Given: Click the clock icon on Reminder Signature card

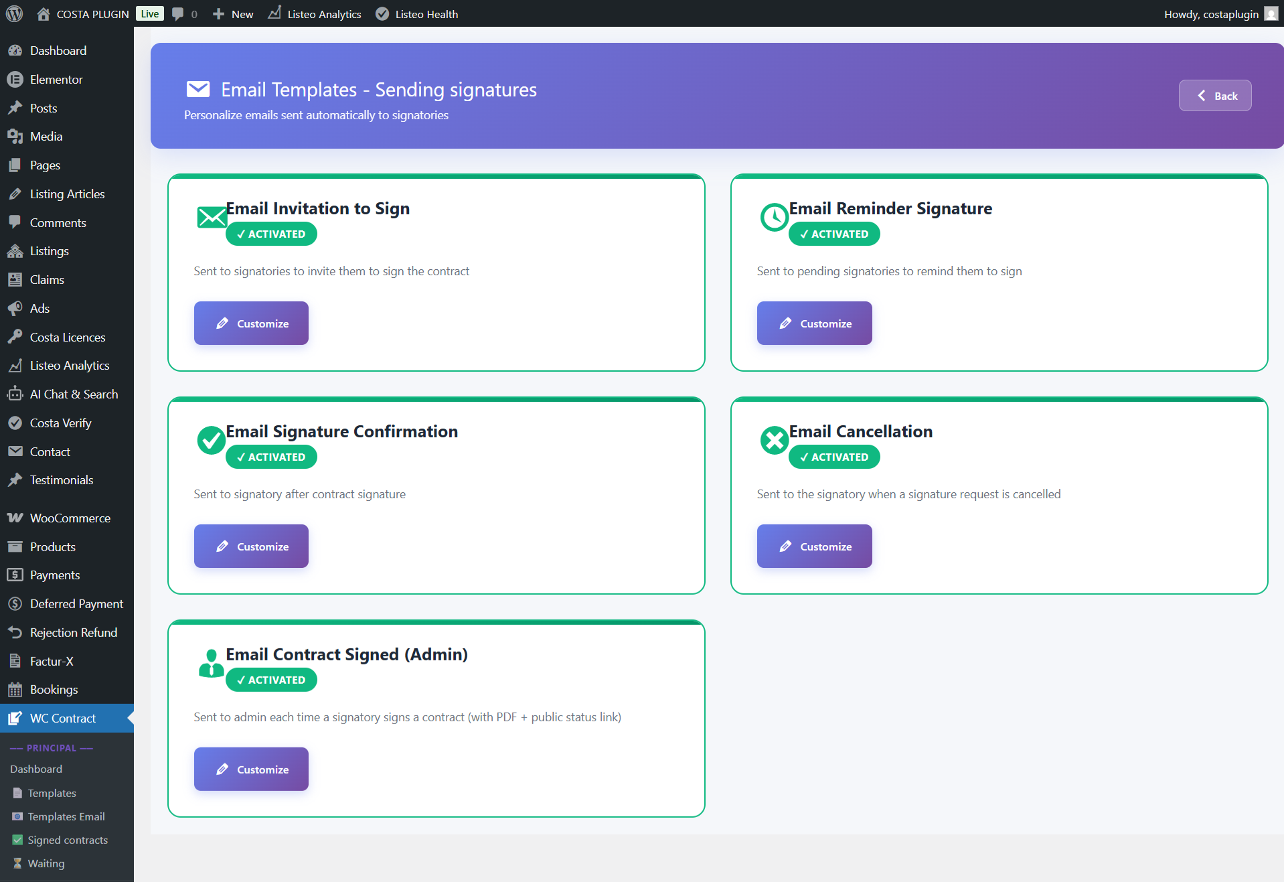Looking at the screenshot, I should pyautogui.click(x=775, y=217).
